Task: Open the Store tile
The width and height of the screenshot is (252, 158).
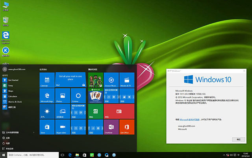Action: 47,127
